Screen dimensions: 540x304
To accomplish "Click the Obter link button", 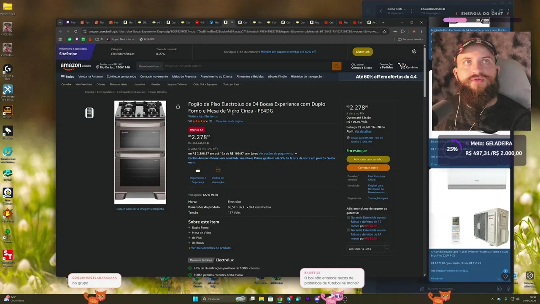I will point(362,52).
